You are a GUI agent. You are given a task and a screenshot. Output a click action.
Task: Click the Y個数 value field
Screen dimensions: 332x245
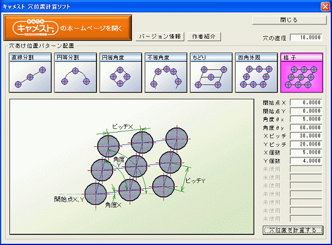[306, 161]
